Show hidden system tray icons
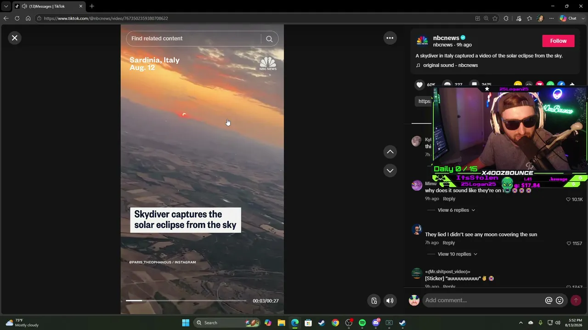Screen dimensions: 588x330 point(520,323)
